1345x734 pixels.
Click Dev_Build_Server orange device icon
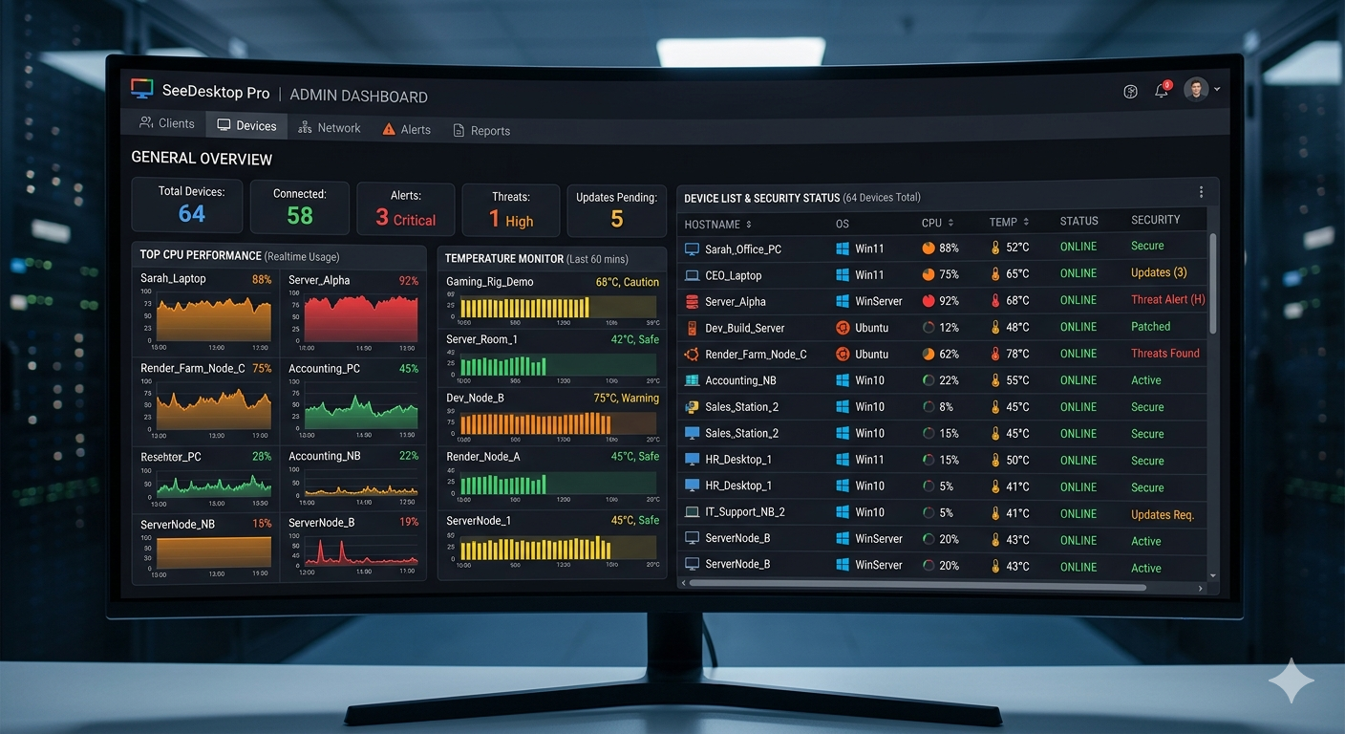693,328
